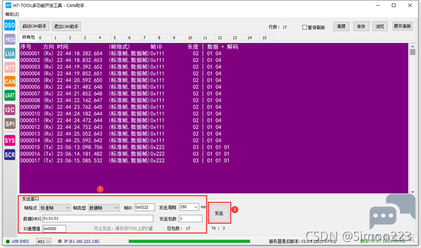The width and height of the screenshot is (421, 248).
Task: Focus the ID递增值 input 0x0000
Action: [x=54, y=228]
